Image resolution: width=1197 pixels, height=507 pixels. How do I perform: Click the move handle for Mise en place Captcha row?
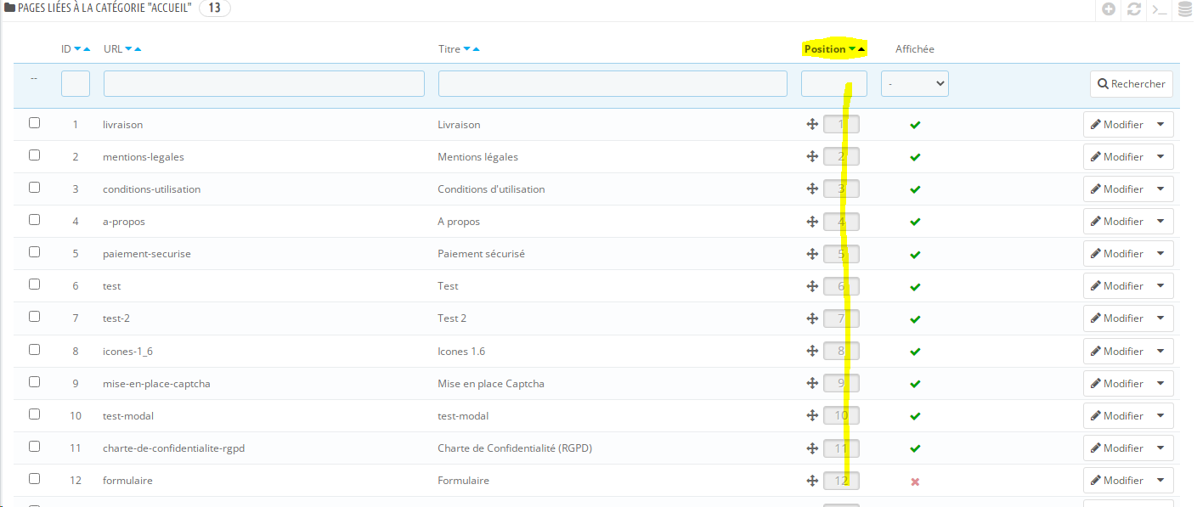pyautogui.click(x=811, y=383)
